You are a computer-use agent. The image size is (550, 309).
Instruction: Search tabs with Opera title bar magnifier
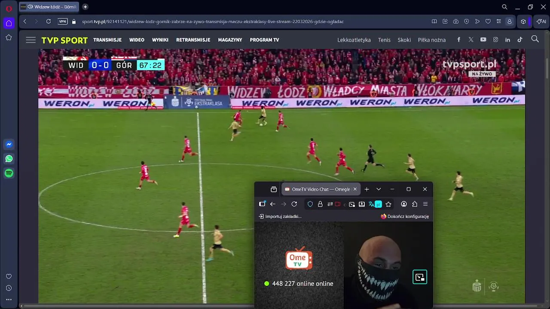pos(505,7)
